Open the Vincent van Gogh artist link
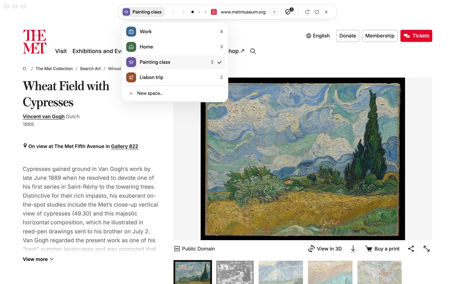This screenshot has width=455, height=284. [x=44, y=116]
